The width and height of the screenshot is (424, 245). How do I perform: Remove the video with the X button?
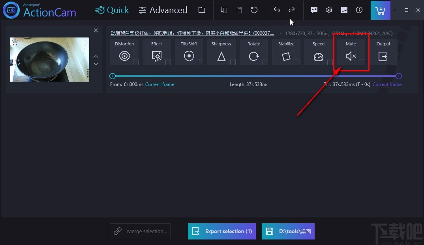(x=96, y=30)
